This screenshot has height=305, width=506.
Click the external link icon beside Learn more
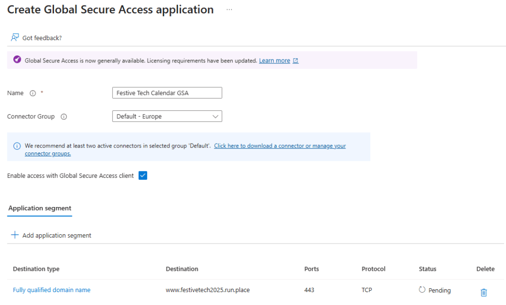(x=296, y=61)
